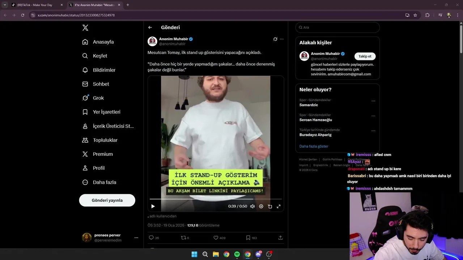Screen dimensions: 463x260
Task: Open Profil page
Action: tap(93, 168)
